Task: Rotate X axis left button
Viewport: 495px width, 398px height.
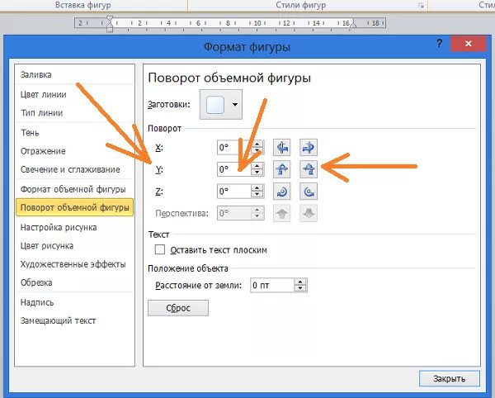Action: (281, 148)
